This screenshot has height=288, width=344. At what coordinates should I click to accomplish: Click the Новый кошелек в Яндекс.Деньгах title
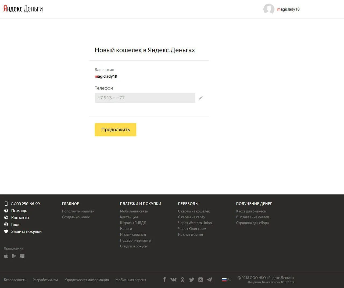coord(145,50)
